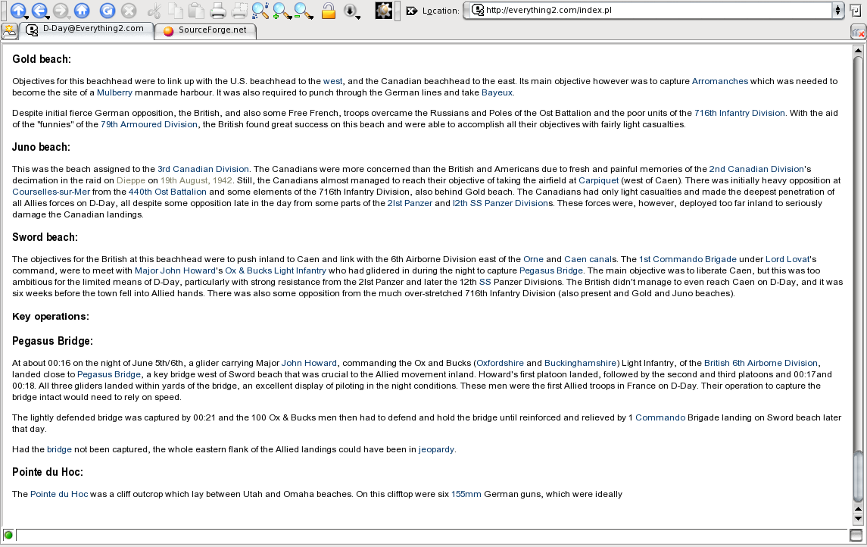867x547 pixels.
Task: Go back to the previous page
Action: 38,10
